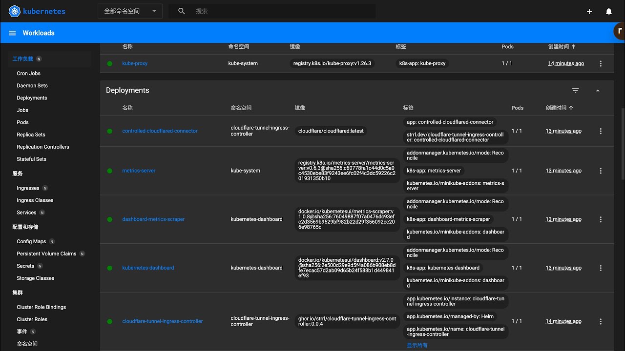
Task: Open the cloudflare-tunnel-ingress-controller deployment link
Action: tap(163, 321)
